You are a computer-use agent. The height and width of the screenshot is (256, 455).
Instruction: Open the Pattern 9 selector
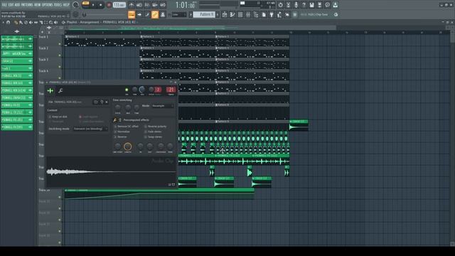(x=204, y=14)
